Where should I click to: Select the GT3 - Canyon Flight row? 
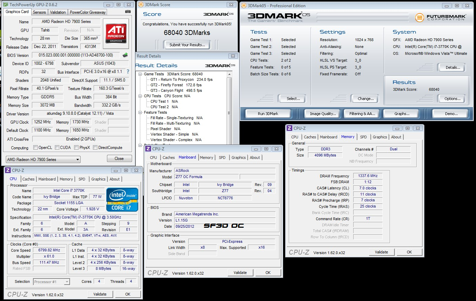176,90
